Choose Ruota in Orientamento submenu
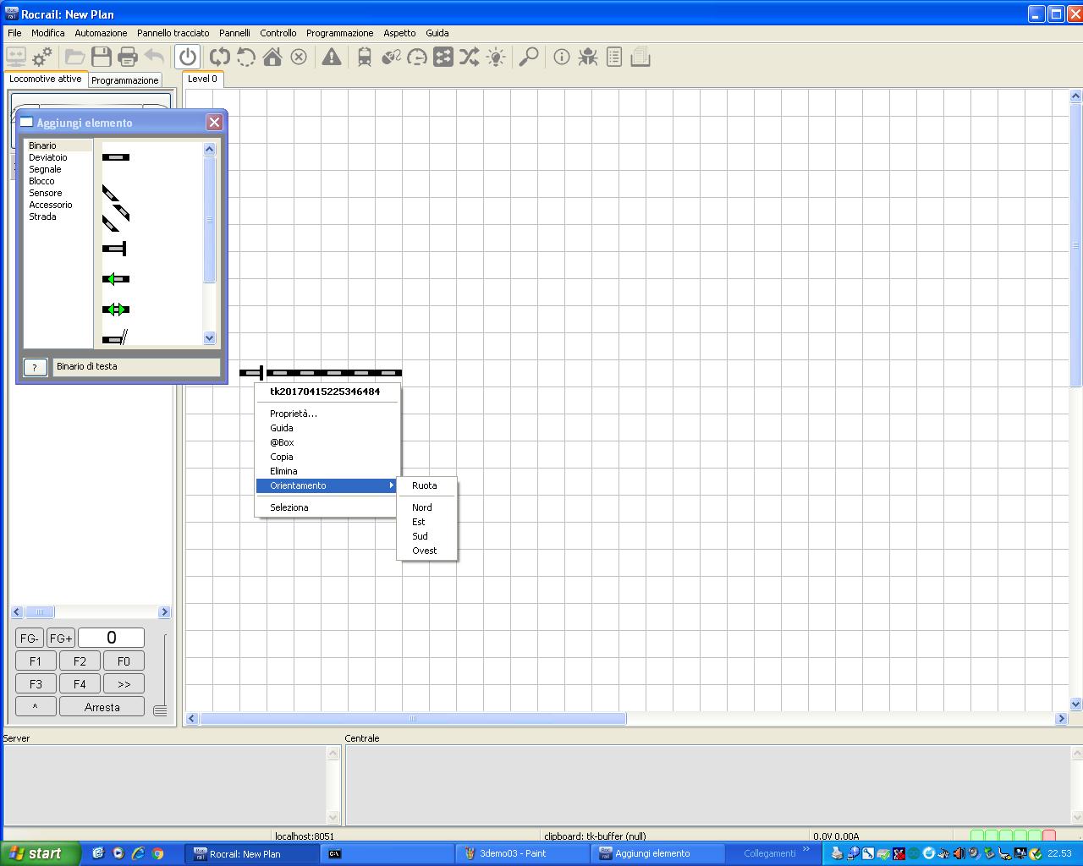Screen dimensions: 1083x866 click(x=426, y=485)
